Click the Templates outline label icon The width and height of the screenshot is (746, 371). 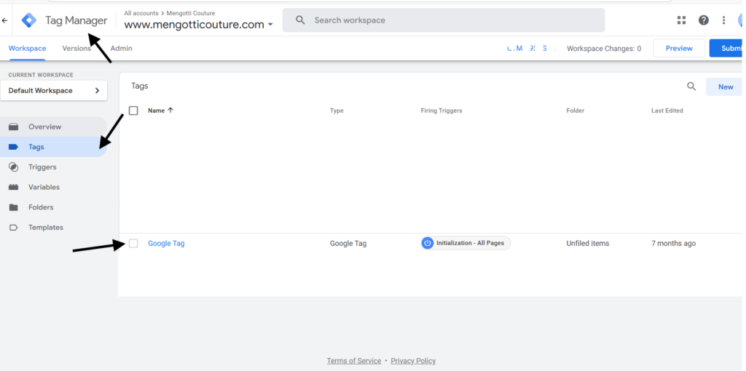click(14, 228)
